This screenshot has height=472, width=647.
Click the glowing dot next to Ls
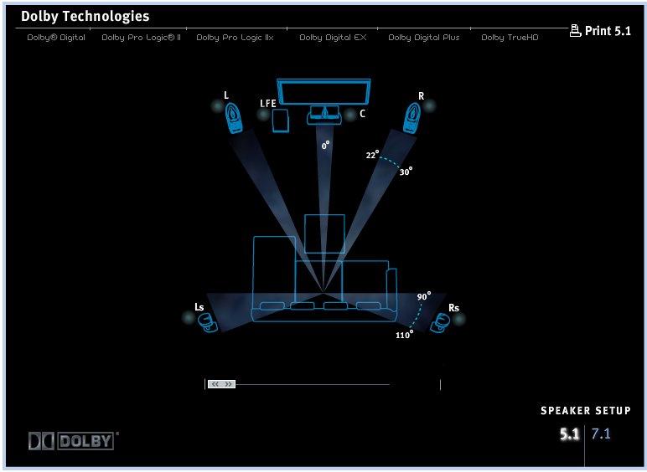(189, 317)
